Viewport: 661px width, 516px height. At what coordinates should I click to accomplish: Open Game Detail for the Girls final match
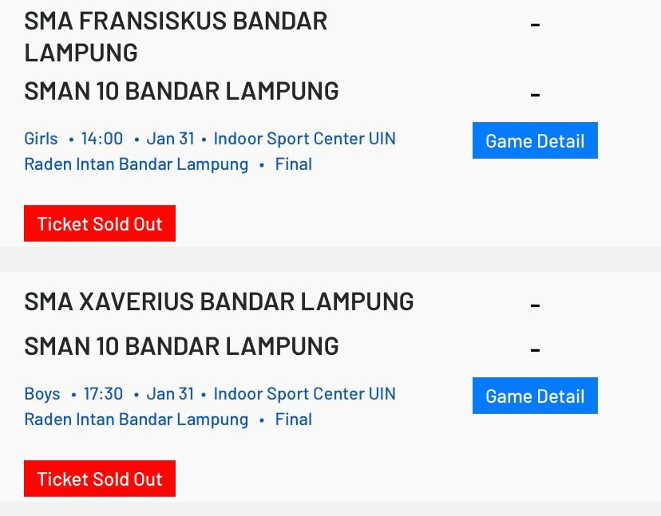535,140
